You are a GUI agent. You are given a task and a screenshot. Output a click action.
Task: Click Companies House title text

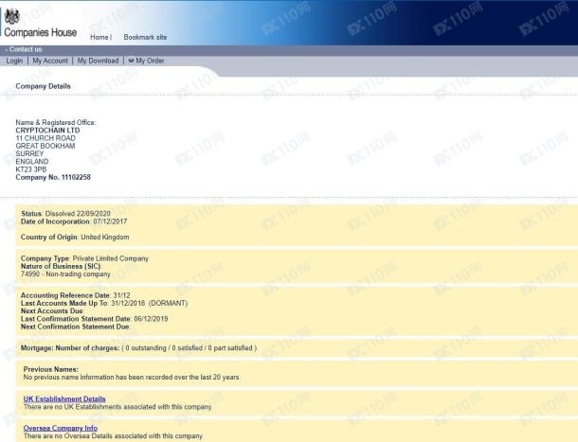(41, 32)
